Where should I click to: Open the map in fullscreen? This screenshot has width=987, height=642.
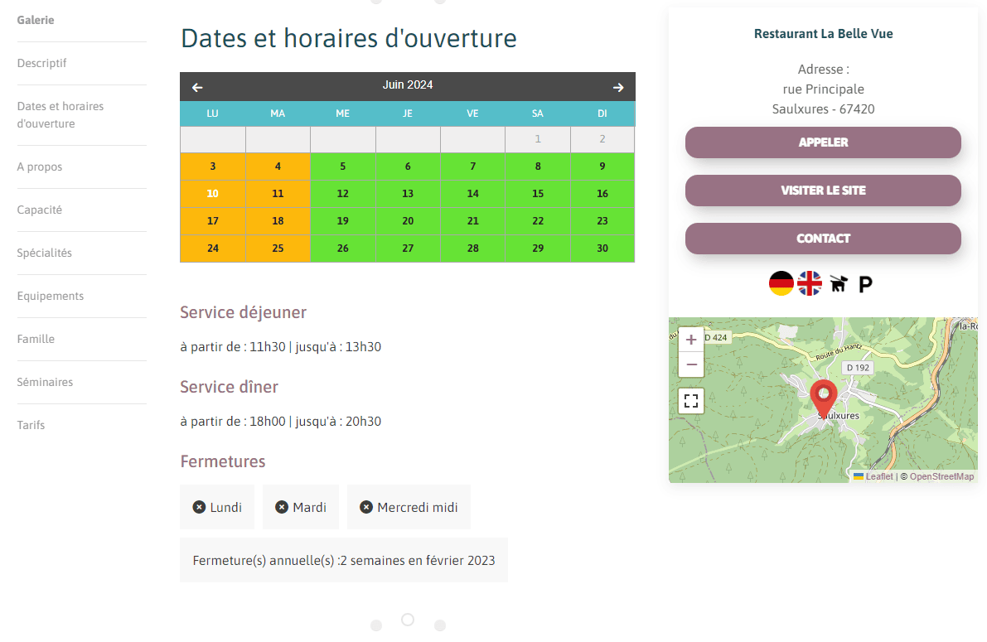[690, 400]
